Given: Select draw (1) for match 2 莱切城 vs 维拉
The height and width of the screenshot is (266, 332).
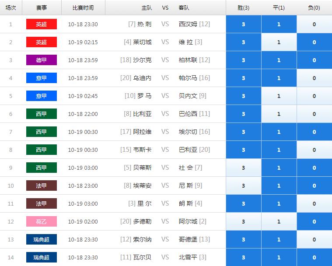Looking at the screenshot, I should [279, 42].
